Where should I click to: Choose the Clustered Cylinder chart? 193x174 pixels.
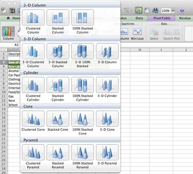tap(33, 85)
